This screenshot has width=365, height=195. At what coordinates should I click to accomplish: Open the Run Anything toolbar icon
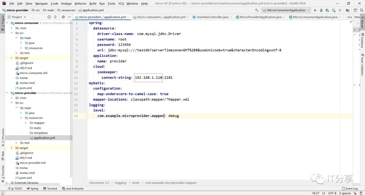point(356,10)
